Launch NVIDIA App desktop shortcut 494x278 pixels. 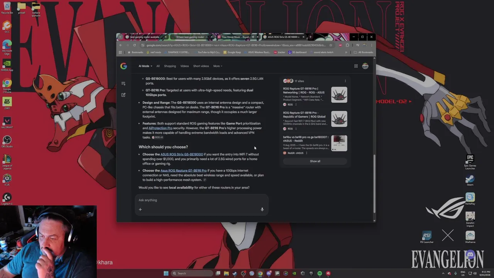[7, 65]
